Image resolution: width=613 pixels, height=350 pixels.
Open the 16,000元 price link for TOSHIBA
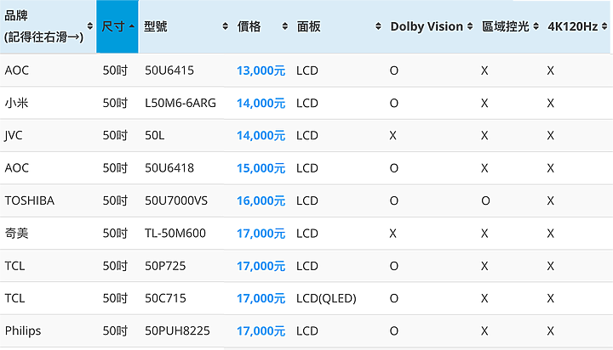tap(261, 200)
